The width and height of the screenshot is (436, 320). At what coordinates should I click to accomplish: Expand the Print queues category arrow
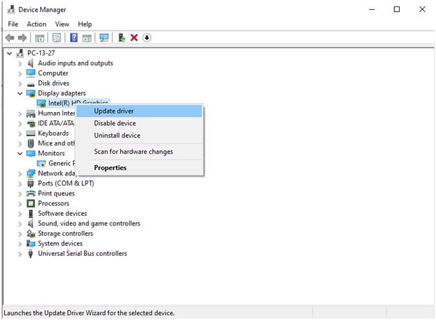point(19,194)
